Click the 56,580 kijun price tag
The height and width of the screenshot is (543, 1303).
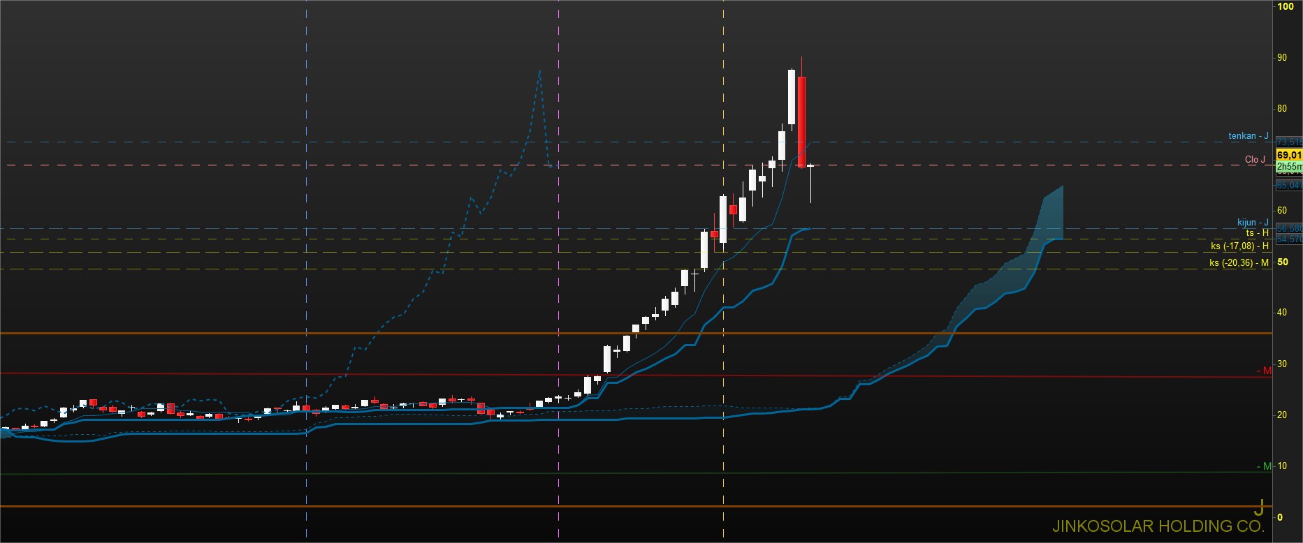click(x=1289, y=228)
